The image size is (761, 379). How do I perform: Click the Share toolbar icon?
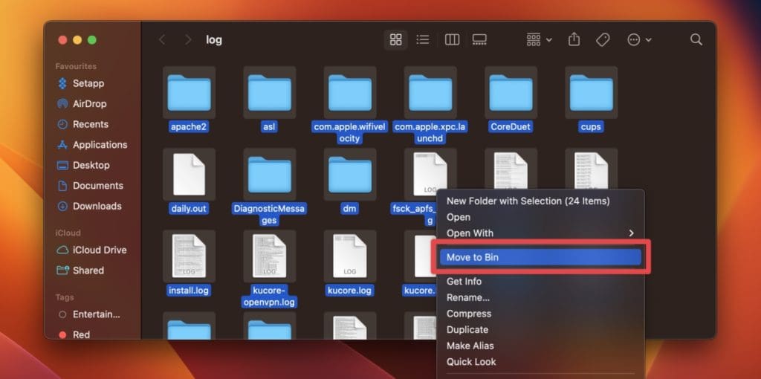[x=574, y=39]
